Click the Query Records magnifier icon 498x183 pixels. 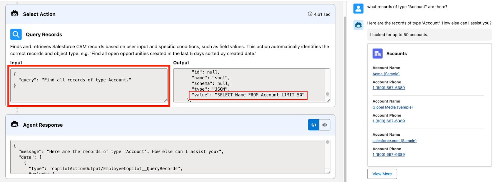pos(16,35)
